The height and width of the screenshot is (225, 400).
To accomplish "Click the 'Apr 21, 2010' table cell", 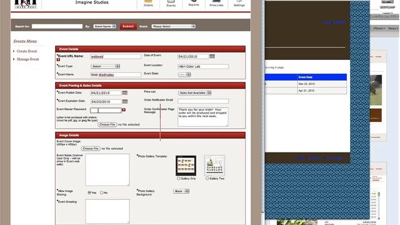I will 322,91.
